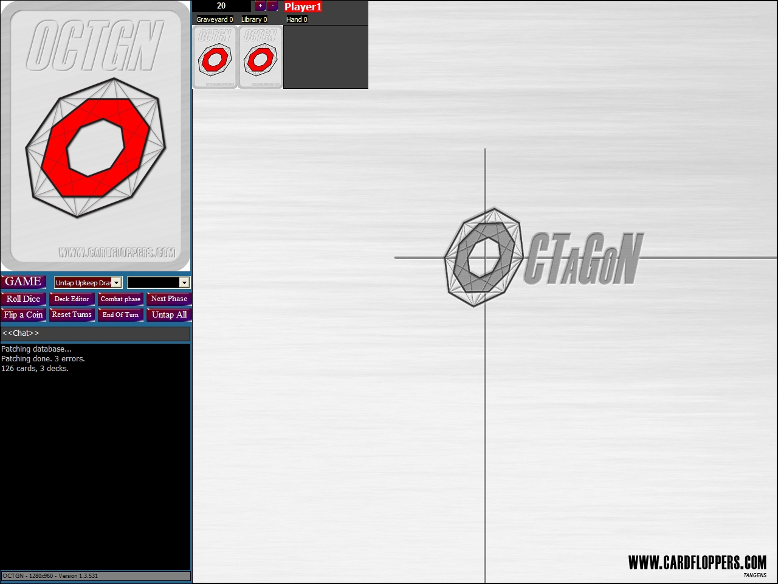Select the Graveyard card pile
This screenshot has width=778, height=584.
(215, 57)
